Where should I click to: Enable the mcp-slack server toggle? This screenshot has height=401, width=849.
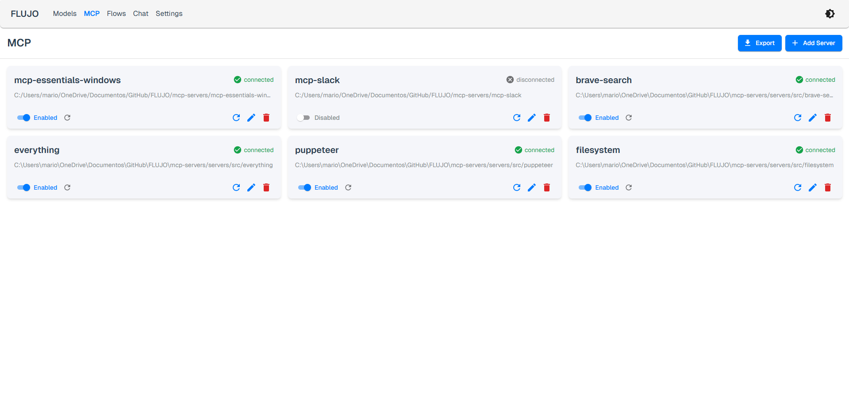pyautogui.click(x=303, y=118)
